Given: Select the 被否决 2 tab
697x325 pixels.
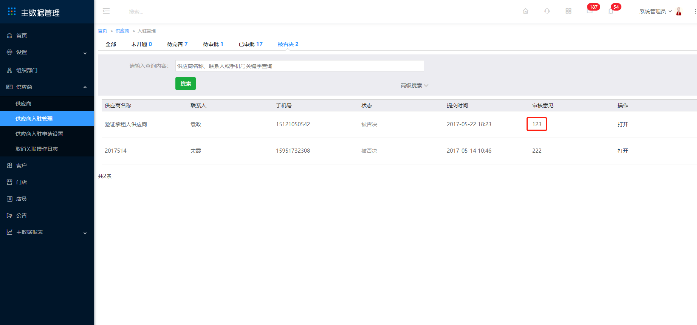Looking at the screenshot, I should 288,44.
